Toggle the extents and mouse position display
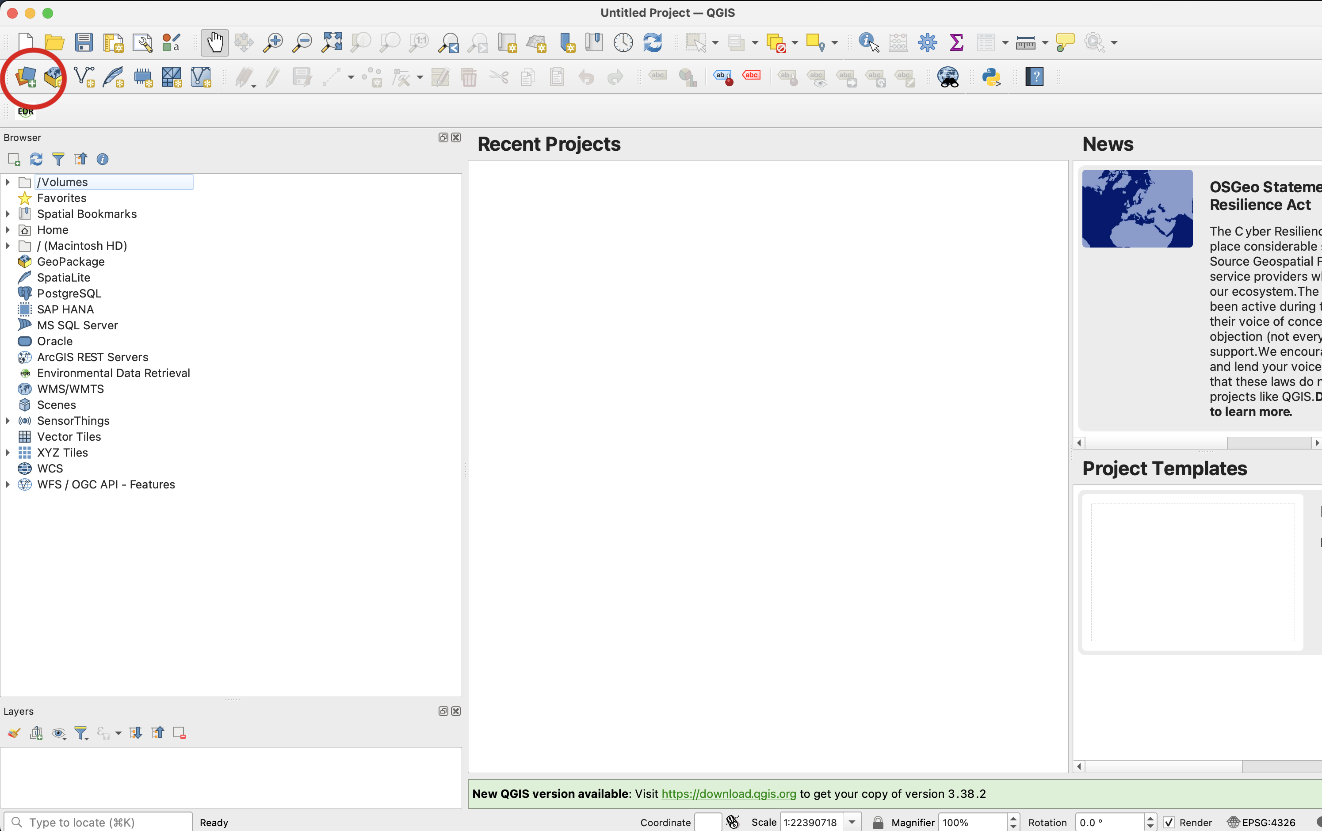Screen dimensions: 1322x831 (x=732, y=822)
